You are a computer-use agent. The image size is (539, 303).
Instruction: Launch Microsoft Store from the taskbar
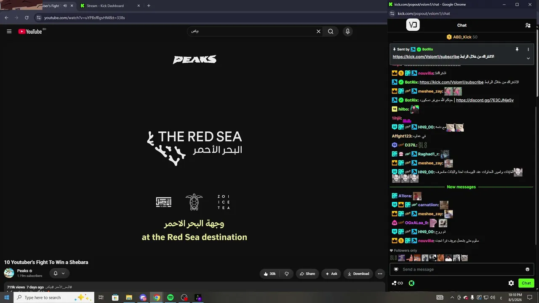pos(115,298)
